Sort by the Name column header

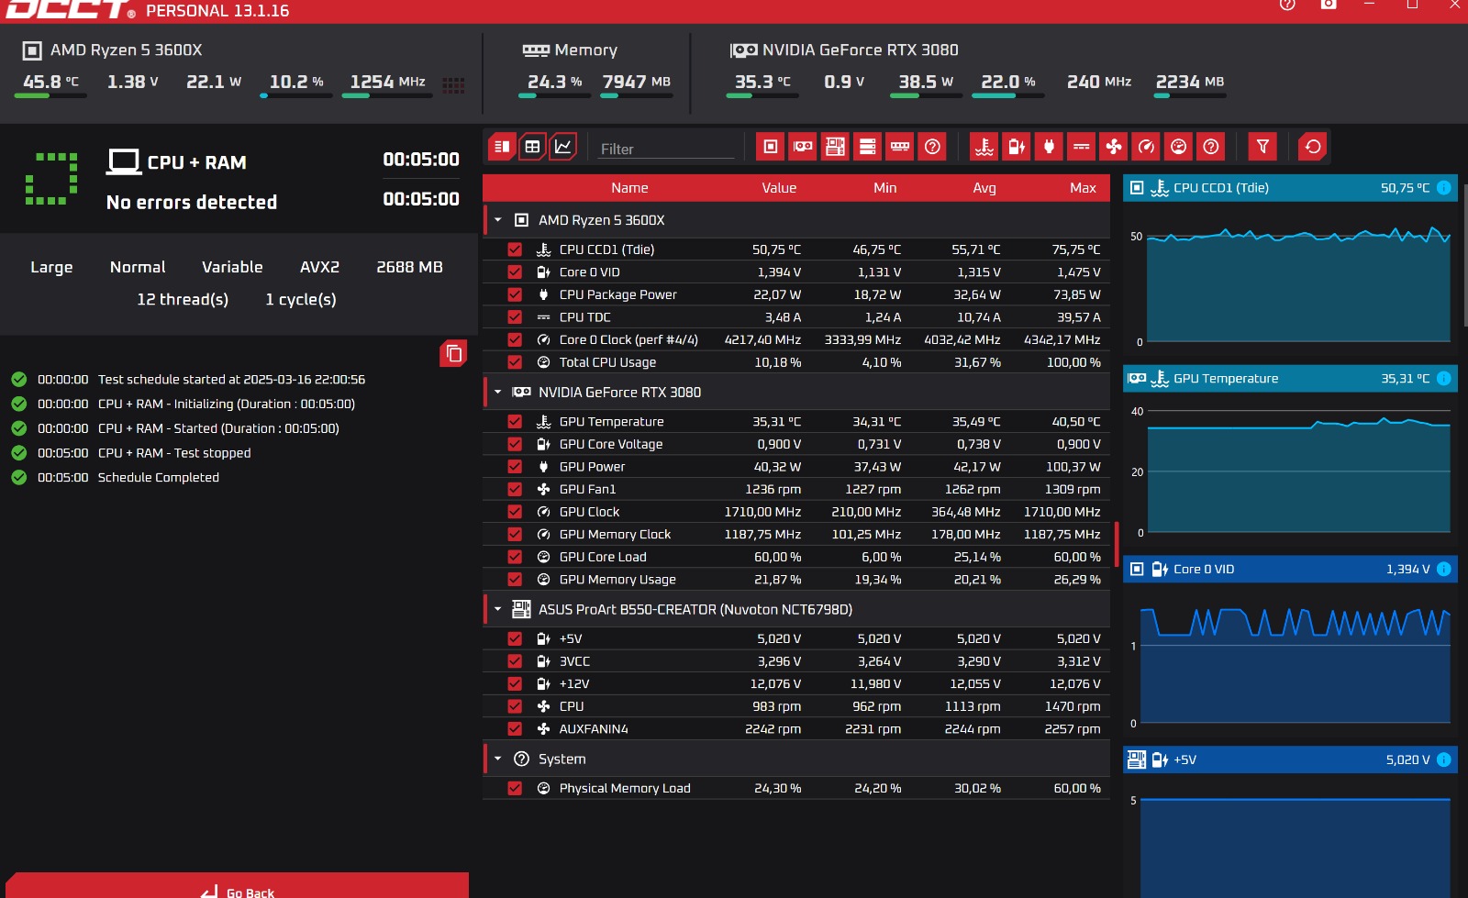629,188
